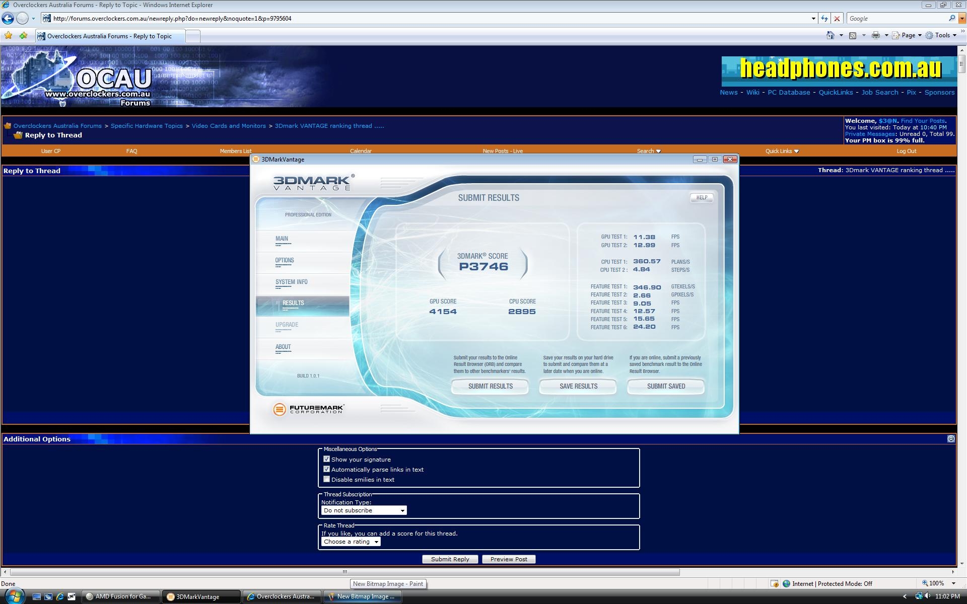Viewport: 967px width, 604px height.
Task: Click the IE Back navigation arrow
Action: click(x=8, y=19)
